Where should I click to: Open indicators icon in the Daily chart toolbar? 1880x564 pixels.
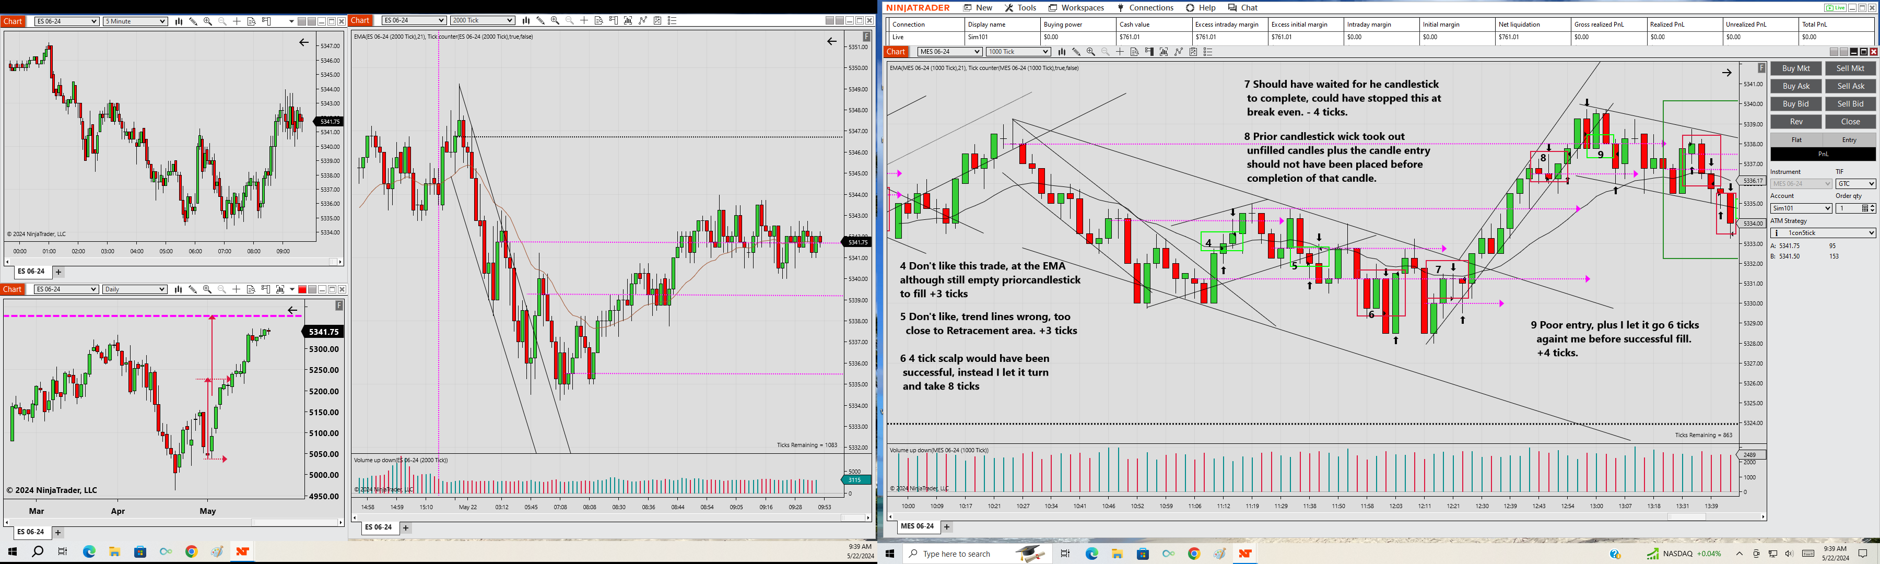coord(279,290)
